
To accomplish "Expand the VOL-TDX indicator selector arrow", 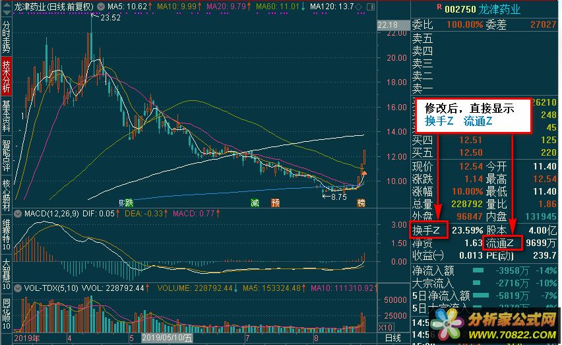I will tap(18, 288).
